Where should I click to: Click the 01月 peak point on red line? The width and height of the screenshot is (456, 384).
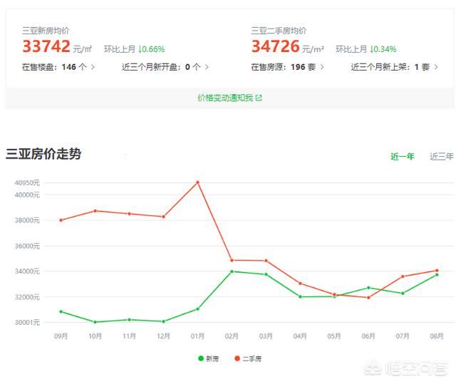[198, 182]
